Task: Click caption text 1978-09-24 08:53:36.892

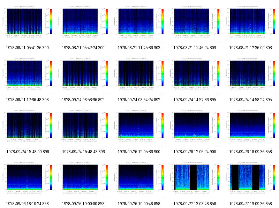Action: [x=83, y=100]
